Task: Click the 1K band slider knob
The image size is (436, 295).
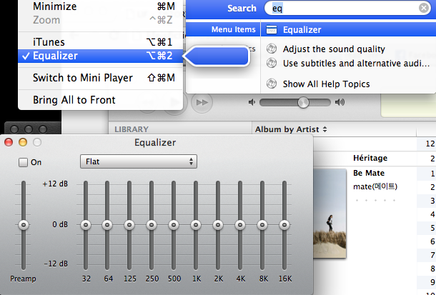Action: (x=196, y=225)
